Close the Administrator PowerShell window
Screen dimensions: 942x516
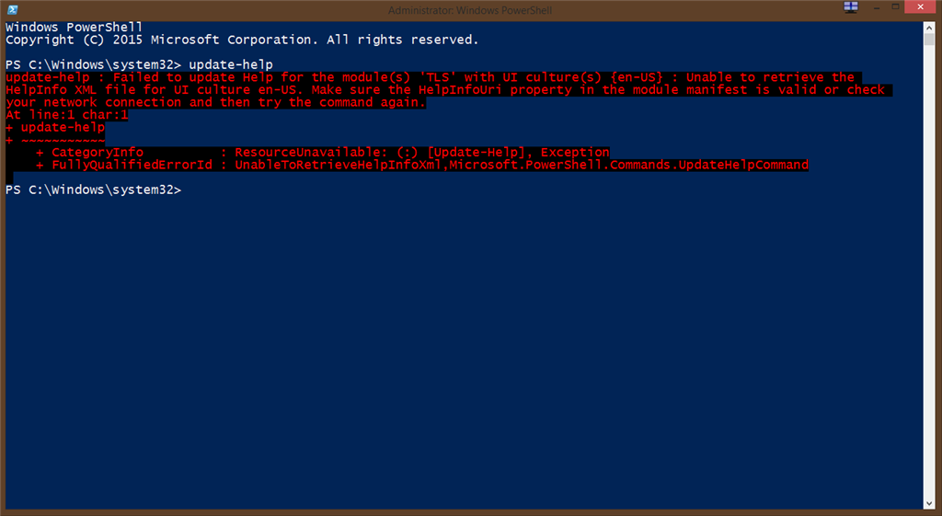(x=920, y=7)
